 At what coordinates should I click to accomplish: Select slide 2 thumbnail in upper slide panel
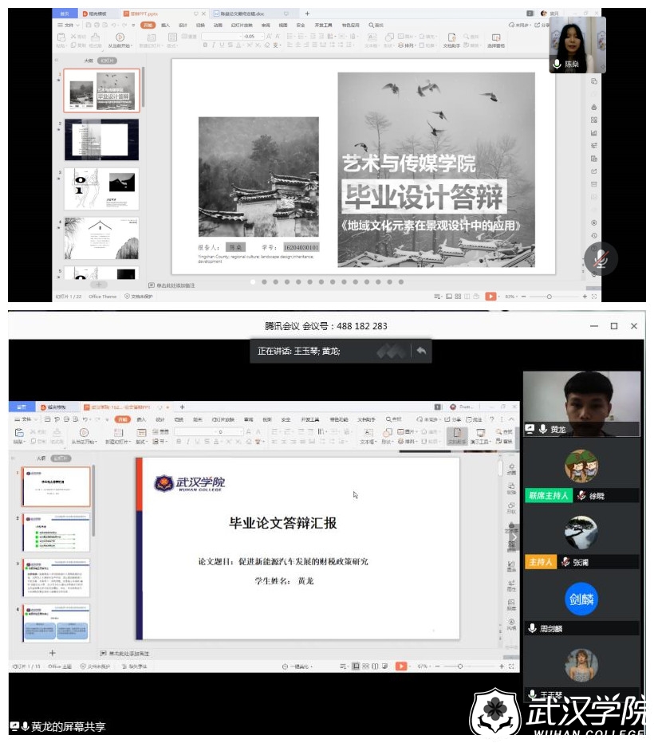(101, 140)
